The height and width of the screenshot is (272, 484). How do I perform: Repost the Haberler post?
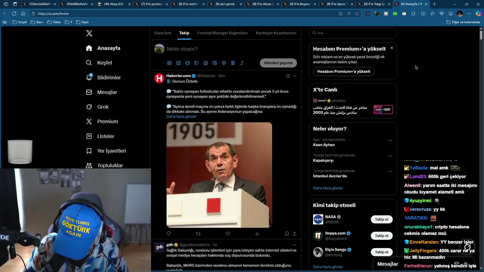tap(198, 233)
